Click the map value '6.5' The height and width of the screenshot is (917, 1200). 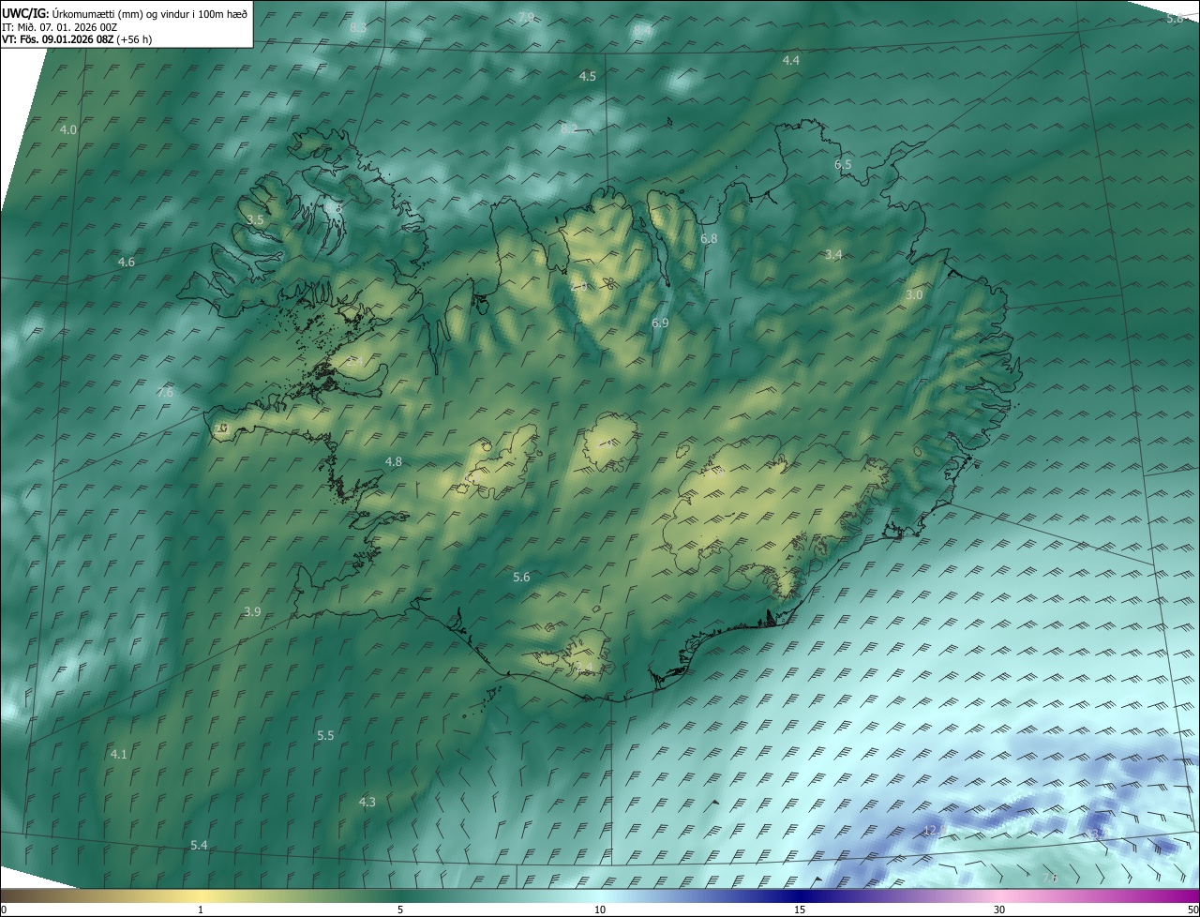843,164
